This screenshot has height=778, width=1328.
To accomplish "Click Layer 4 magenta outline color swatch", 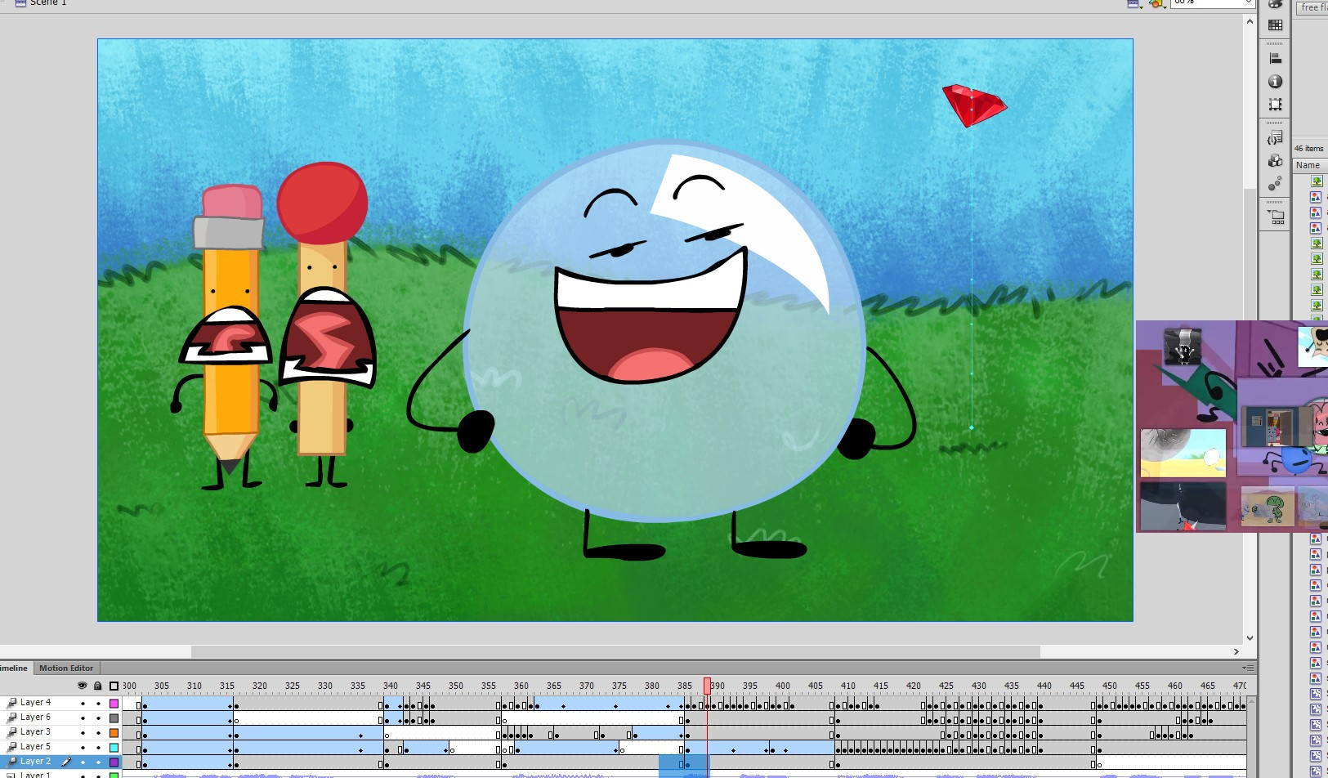I will 114,704.
